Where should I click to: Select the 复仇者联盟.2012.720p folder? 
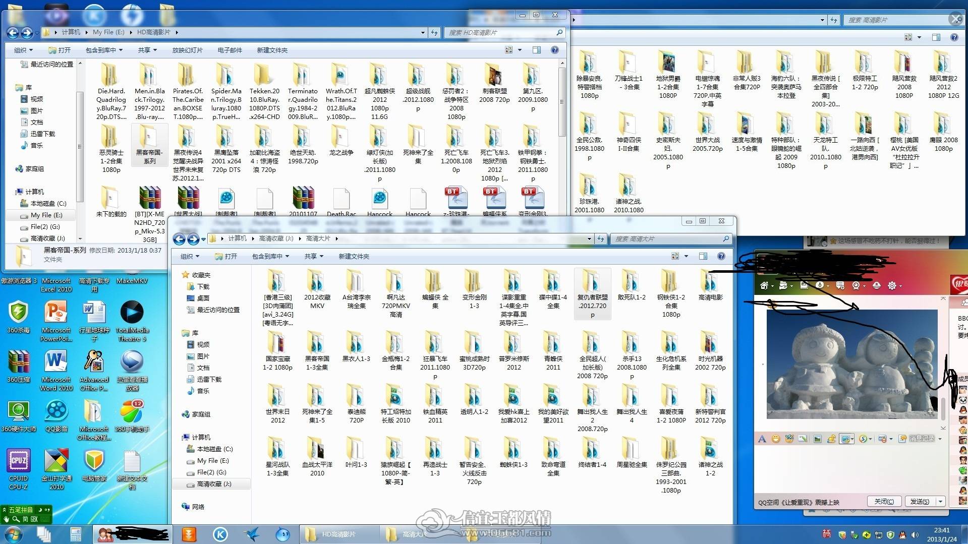pos(593,293)
